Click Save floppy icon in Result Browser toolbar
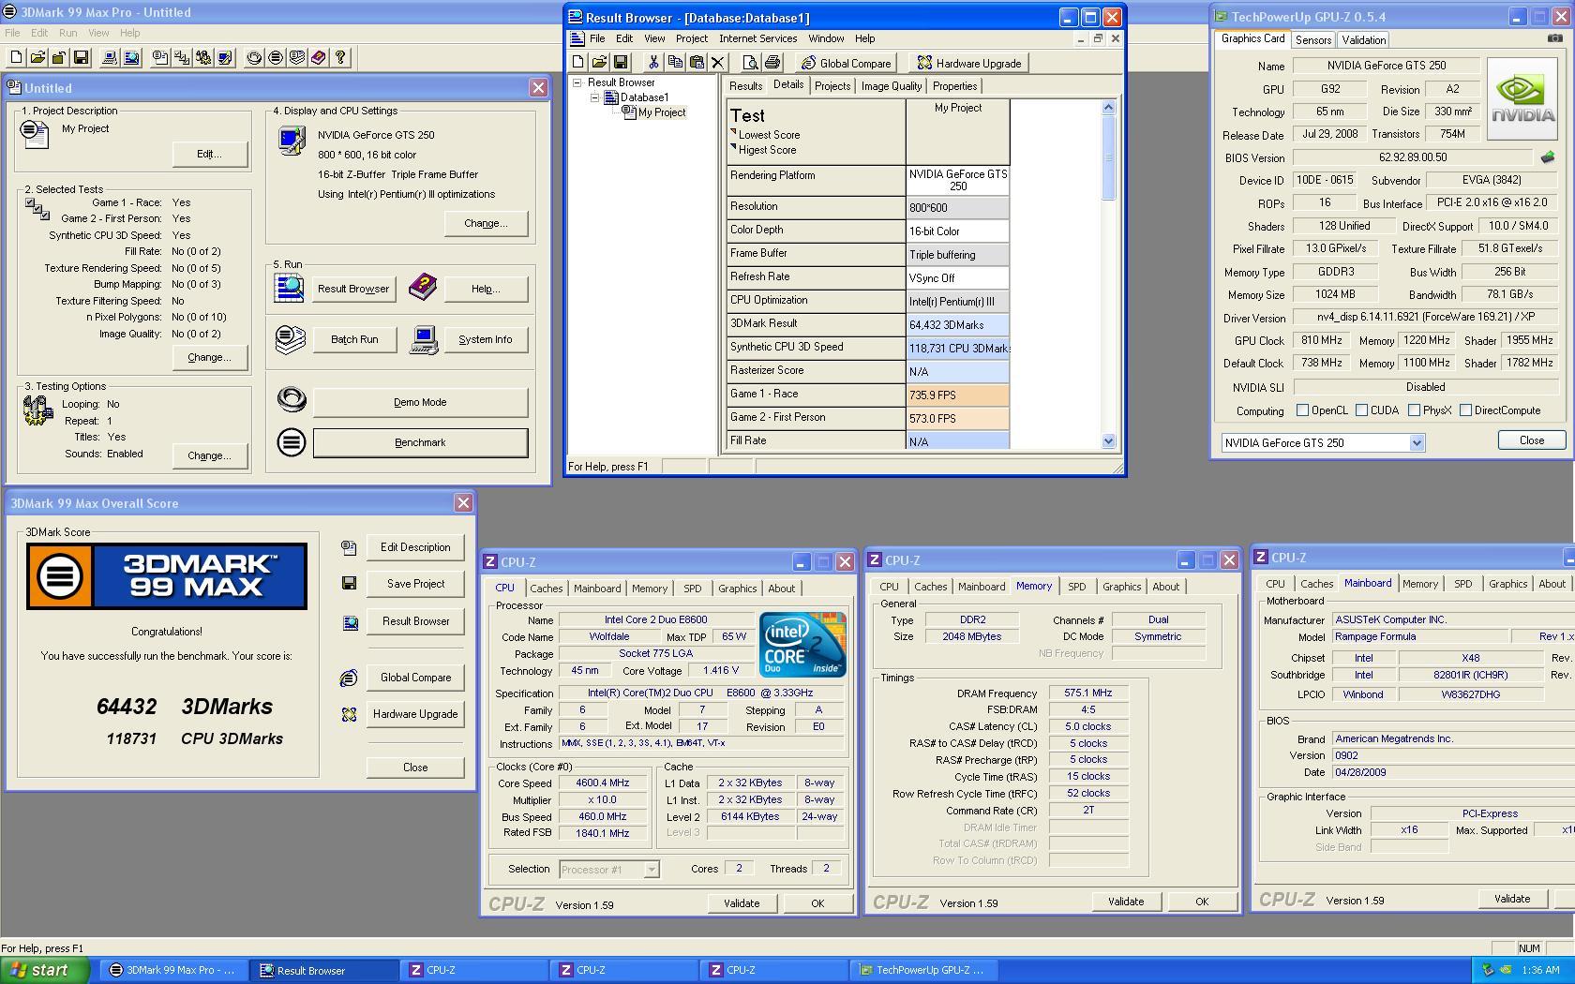Viewport: 1575px width, 984px height. [620, 63]
